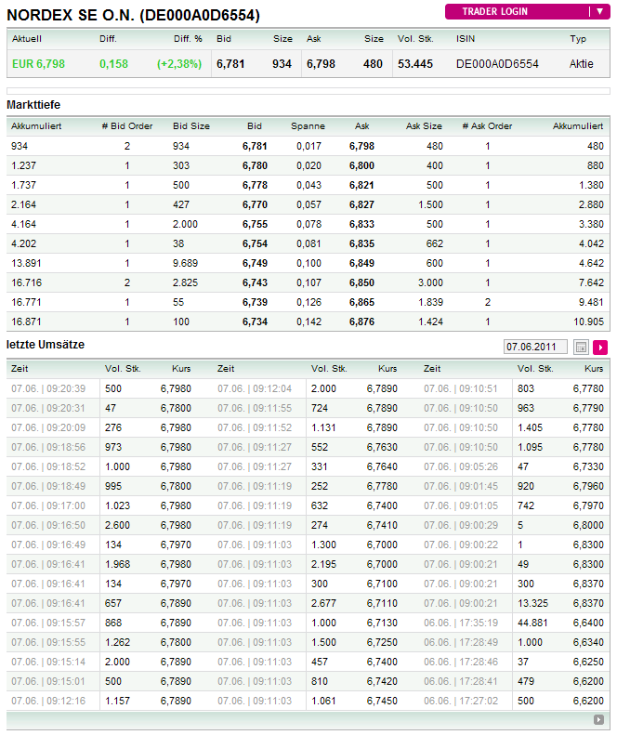617x735 pixels.
Task: Click the Ask Size column header
Action: [425, 125]
